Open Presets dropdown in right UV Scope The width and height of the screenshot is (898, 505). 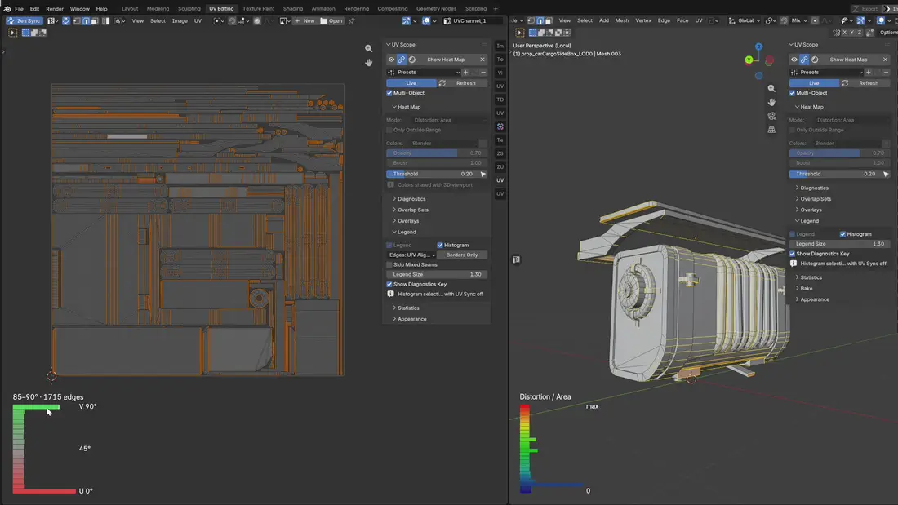coord(826,72)
